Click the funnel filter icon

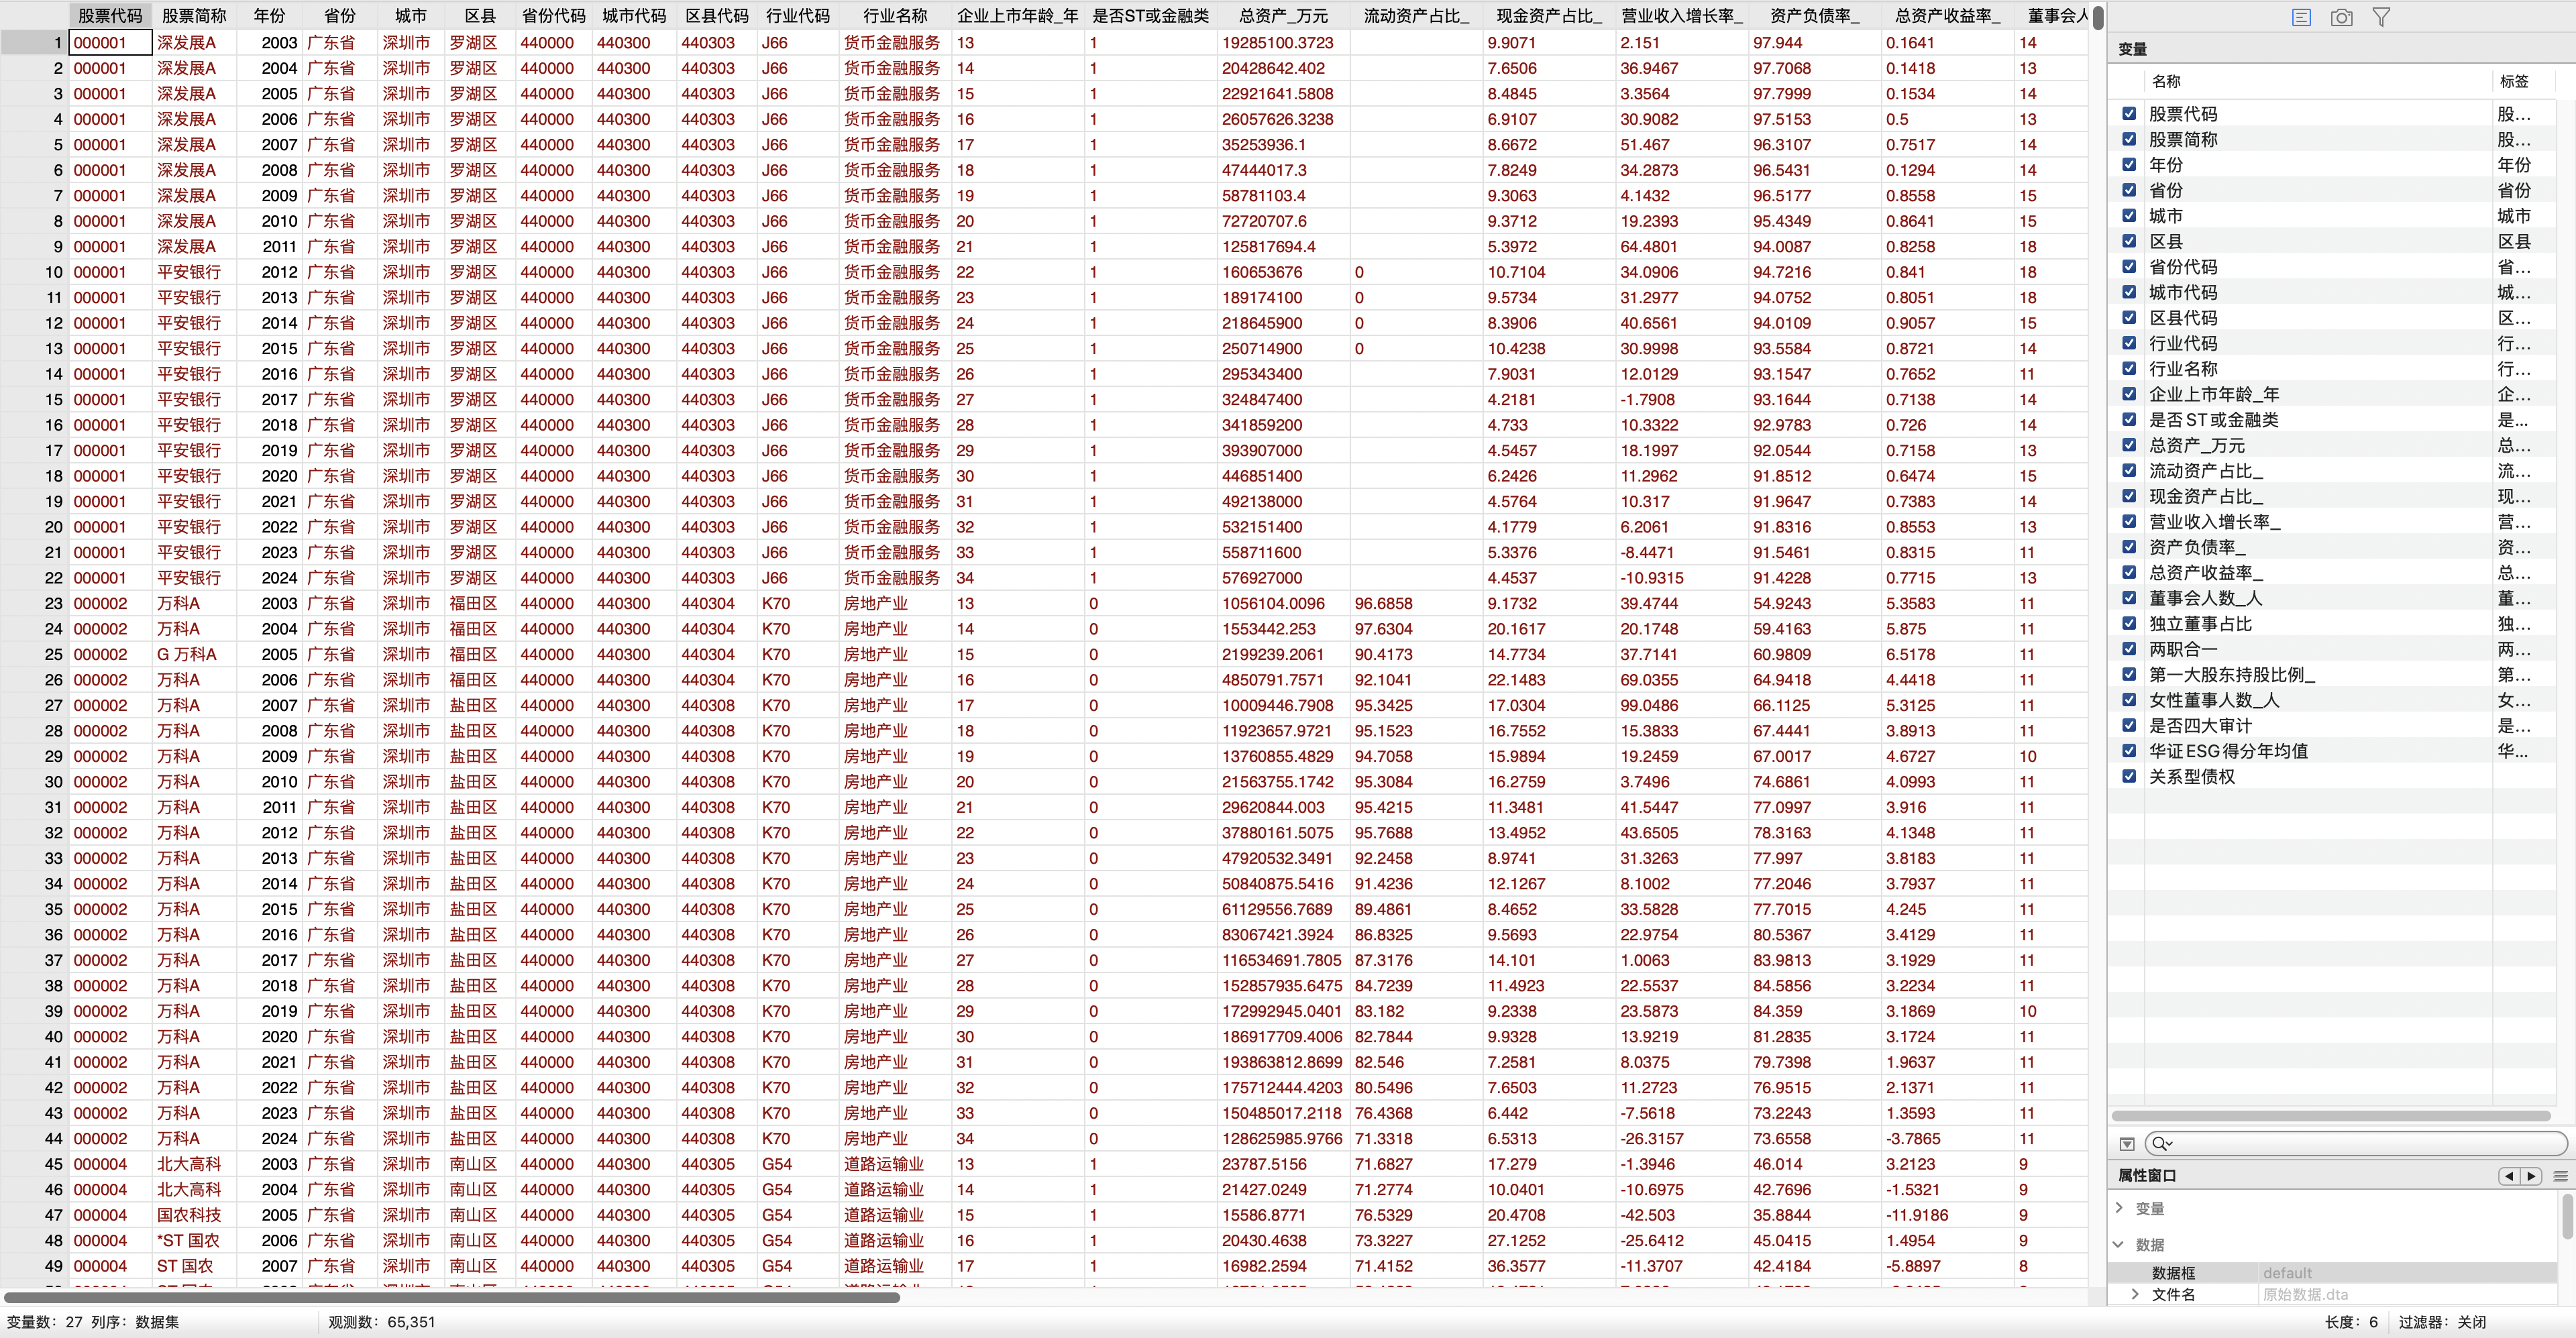[x=2381, y=17]
